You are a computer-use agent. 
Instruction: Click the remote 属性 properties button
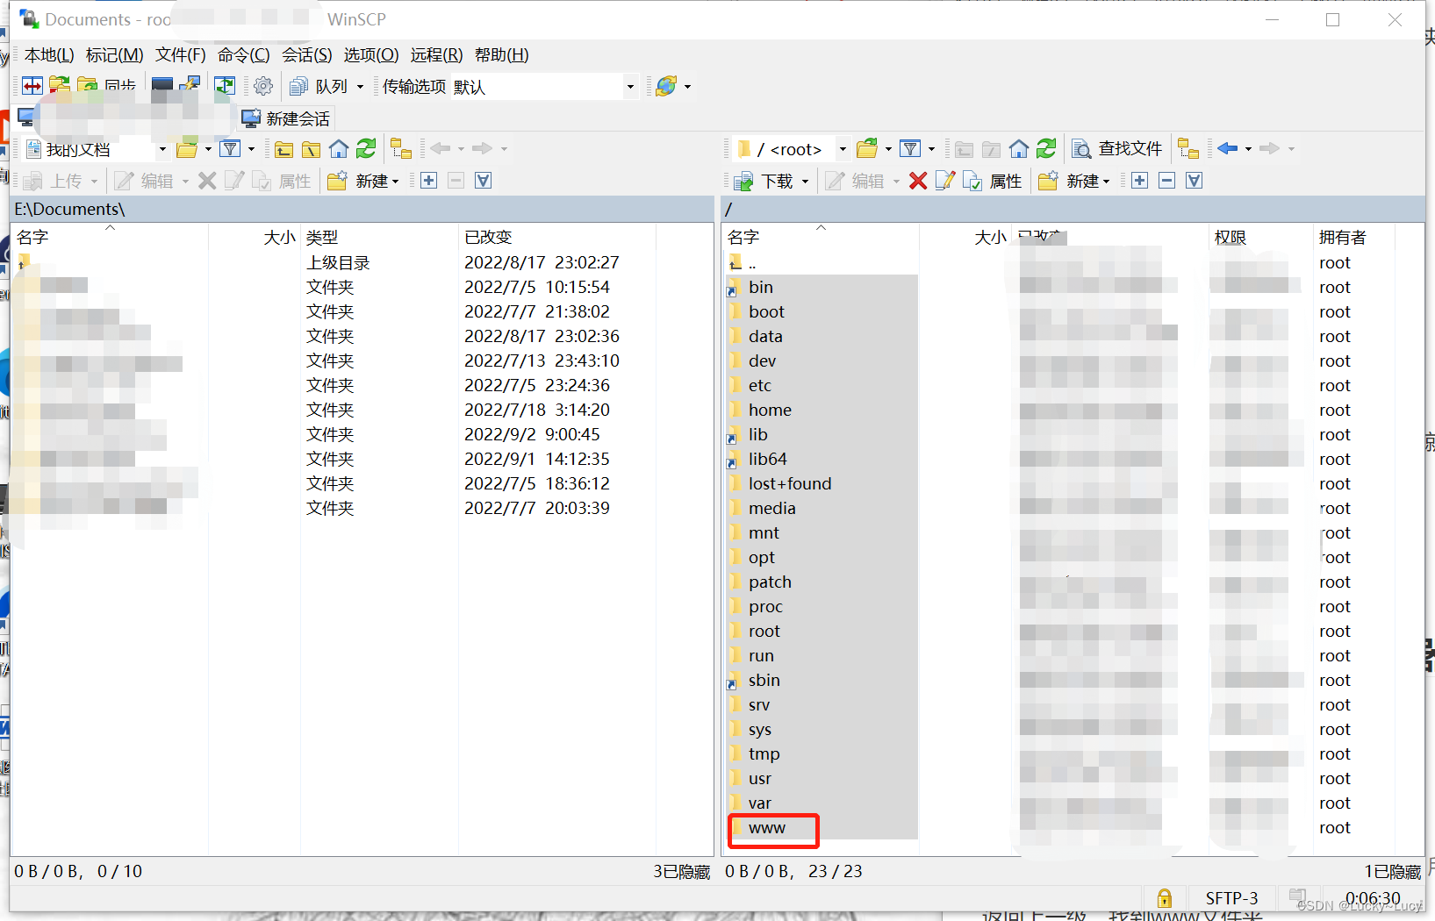pyautogui.click(x=993, y=181)
